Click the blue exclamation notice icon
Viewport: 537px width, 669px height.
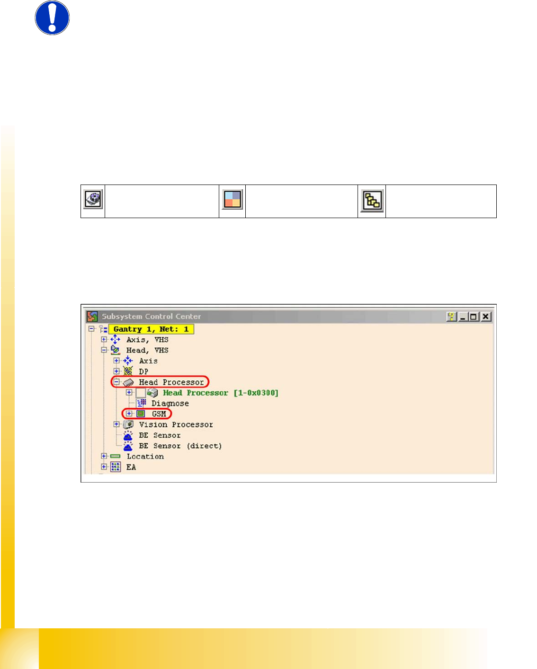click(x=53, y=18)
